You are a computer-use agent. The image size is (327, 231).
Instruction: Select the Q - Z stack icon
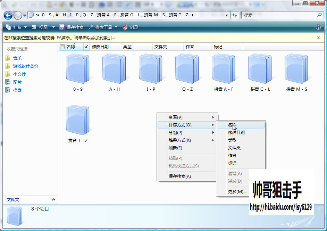(187, 69)
